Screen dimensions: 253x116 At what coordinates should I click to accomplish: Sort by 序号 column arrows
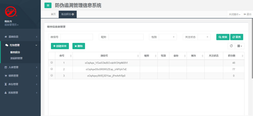(71, 56)
